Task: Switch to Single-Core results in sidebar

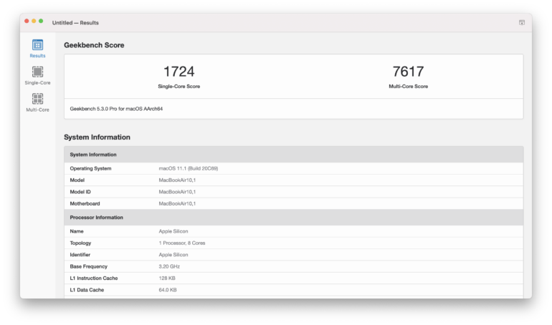Action: pos(37,75)
